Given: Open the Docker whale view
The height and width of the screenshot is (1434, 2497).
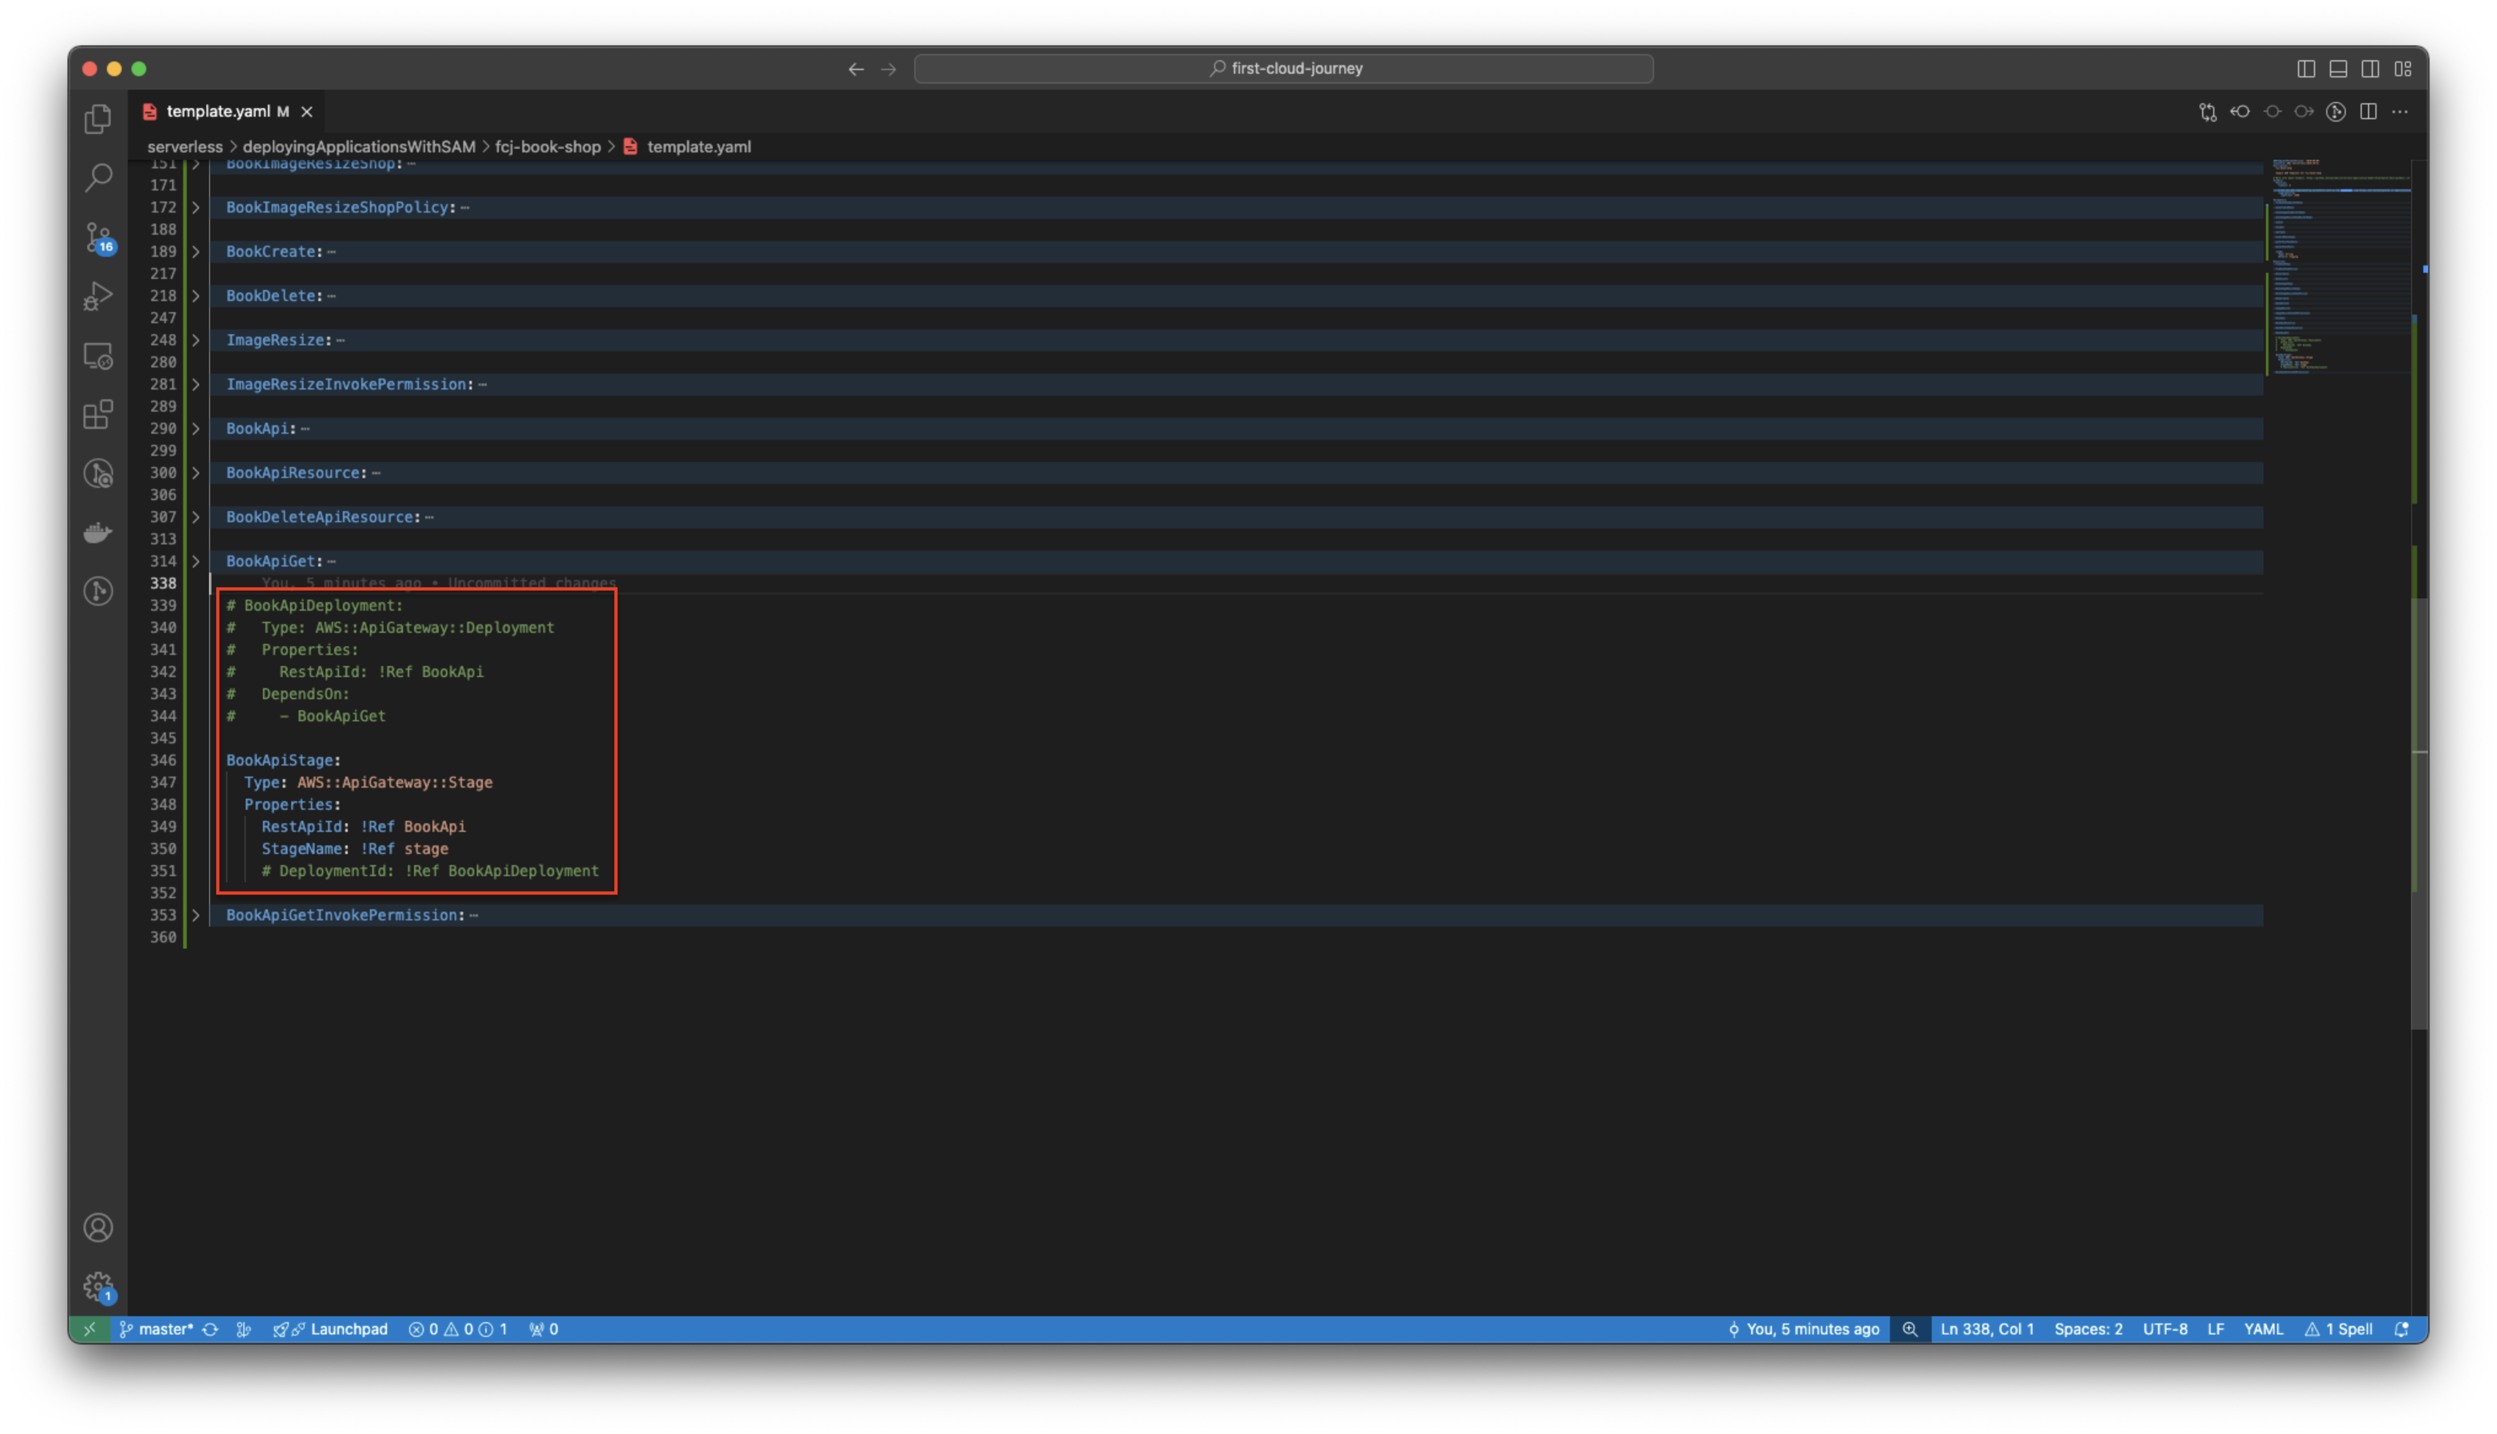Looking at the screenshot, I should click(x=98, y=533).
